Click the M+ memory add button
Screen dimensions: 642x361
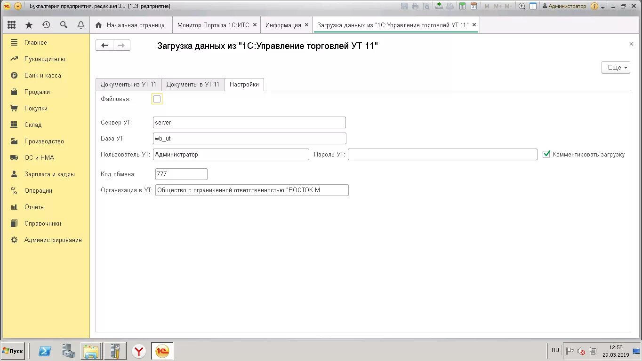(498, 6)
